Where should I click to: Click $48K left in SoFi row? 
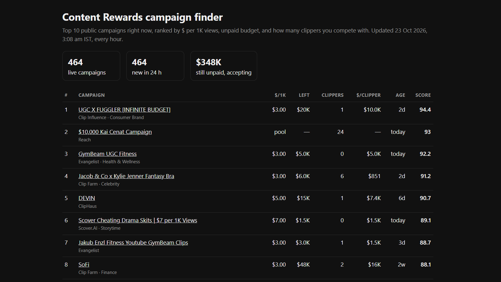303,265
